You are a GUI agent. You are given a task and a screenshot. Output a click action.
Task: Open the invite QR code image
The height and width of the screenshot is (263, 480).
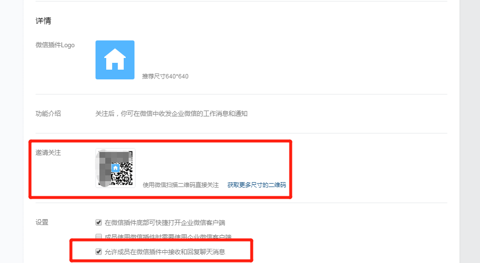pos(115,168)
